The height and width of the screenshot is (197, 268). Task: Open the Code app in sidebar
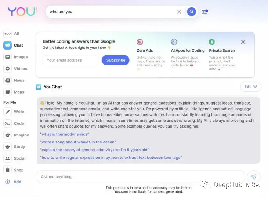14,123
